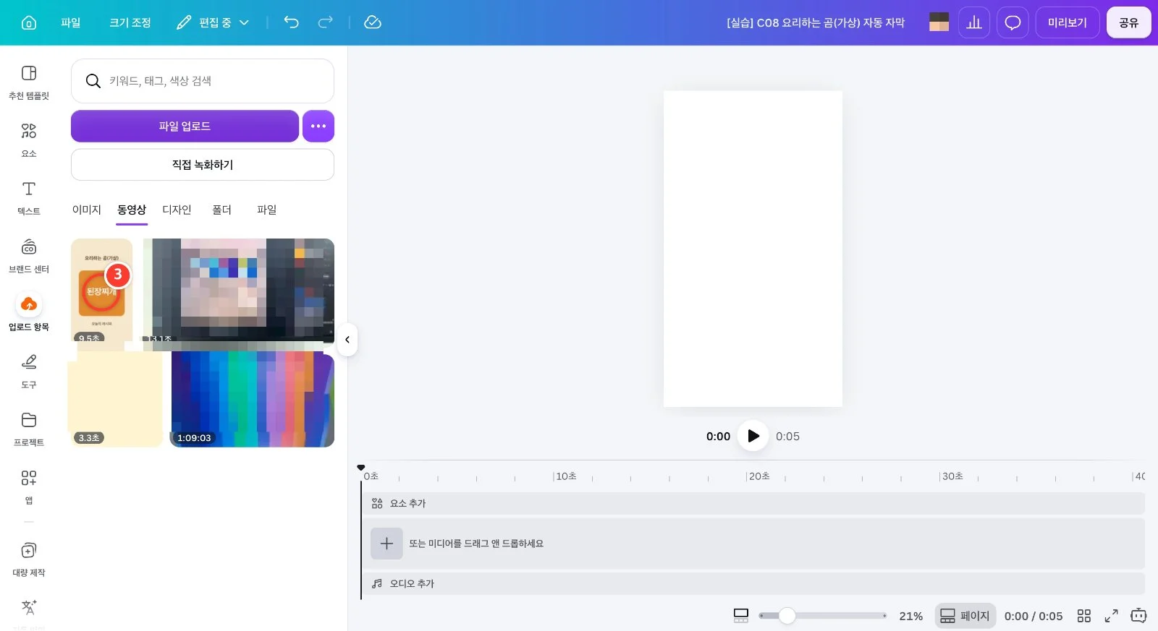Screen dimensions: 1158x631
Task: Open 대량 제작 sidebar panel
Action: (29, 559)
